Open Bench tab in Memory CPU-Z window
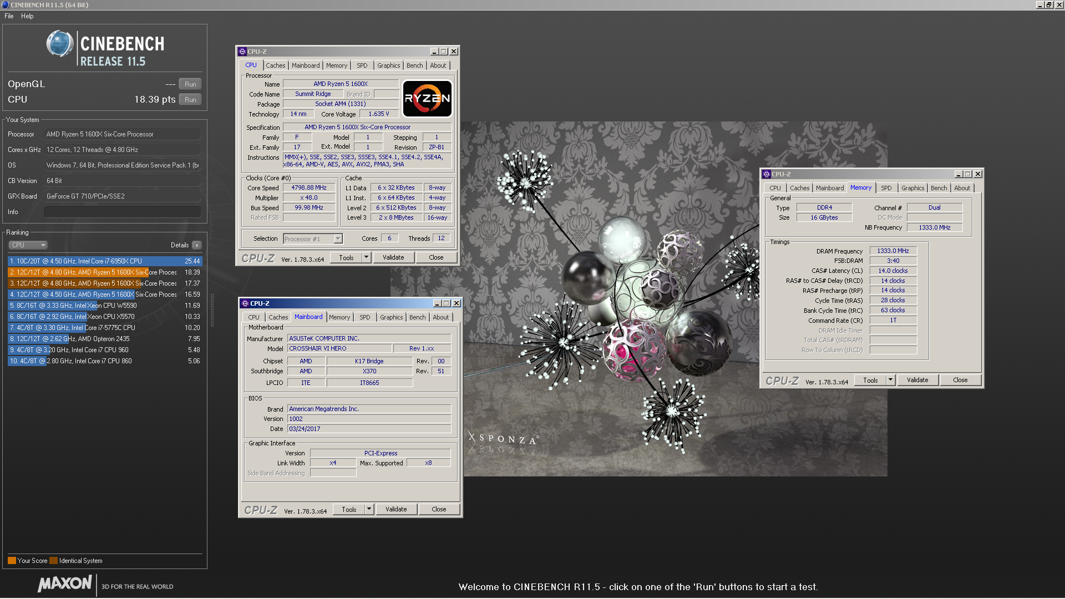The height and width of the screenshot is (599, 1065). point(939,188)
